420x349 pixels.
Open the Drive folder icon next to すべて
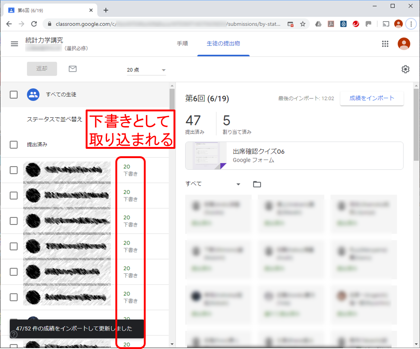[x=257, y=184]
